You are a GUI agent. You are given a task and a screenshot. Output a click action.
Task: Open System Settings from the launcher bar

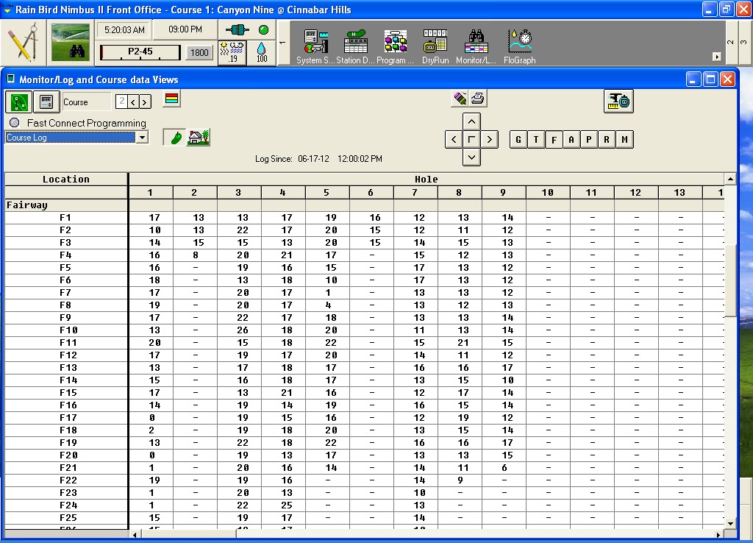point(315,46)
